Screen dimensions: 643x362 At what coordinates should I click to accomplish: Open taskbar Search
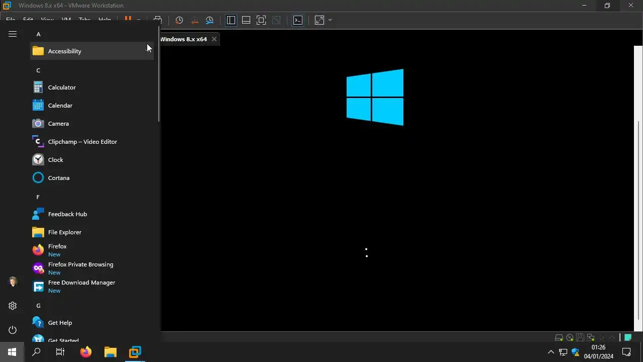36,352
